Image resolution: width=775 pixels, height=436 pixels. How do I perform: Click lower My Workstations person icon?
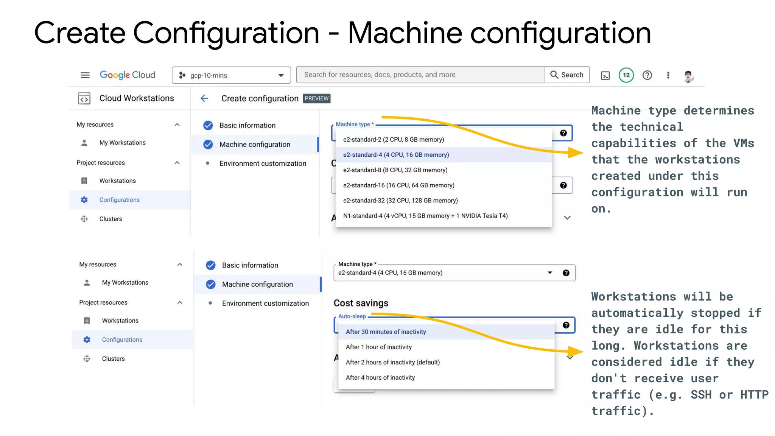87,283
